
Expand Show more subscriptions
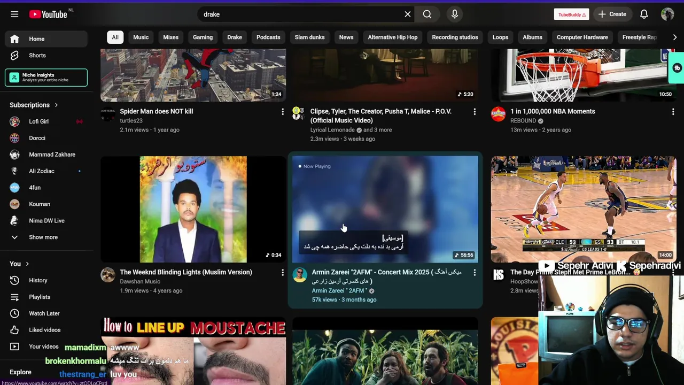click(46, 237)
